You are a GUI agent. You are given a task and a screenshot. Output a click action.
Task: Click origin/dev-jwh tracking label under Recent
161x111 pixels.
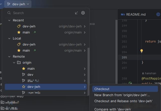pos(70,26)
